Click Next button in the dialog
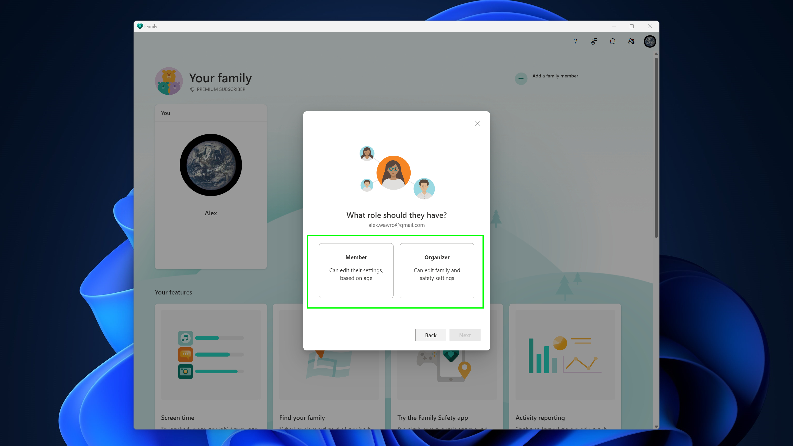Screen dimensions: 793x446 pyautogui.click(x=465, y=334)
